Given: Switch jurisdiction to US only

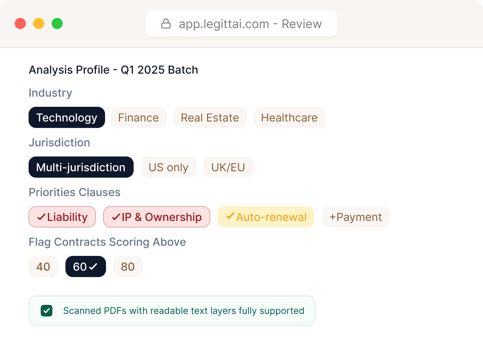Looking at the screenshot, I should pos(168,167).
